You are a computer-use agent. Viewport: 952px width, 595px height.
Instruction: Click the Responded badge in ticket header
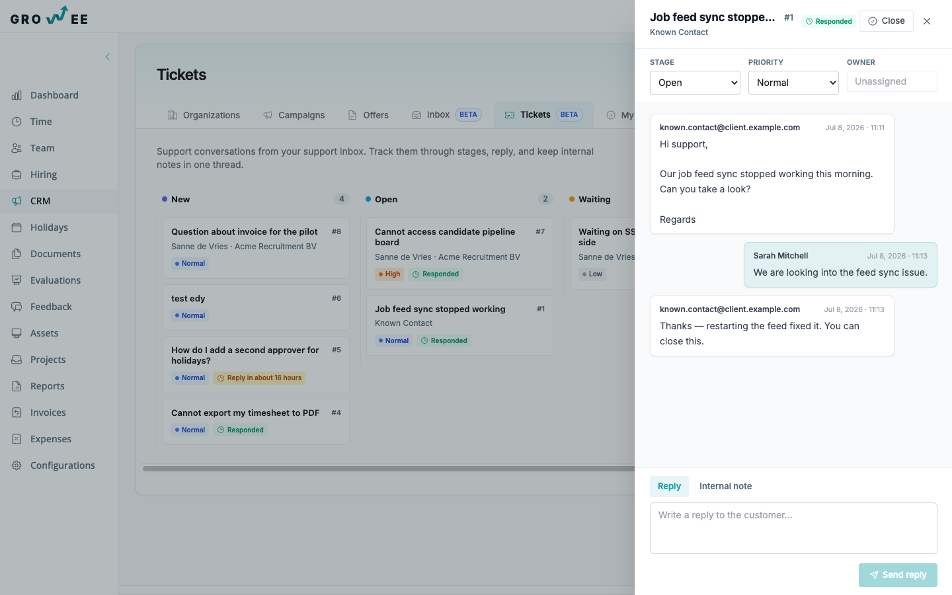click(829, 21)
